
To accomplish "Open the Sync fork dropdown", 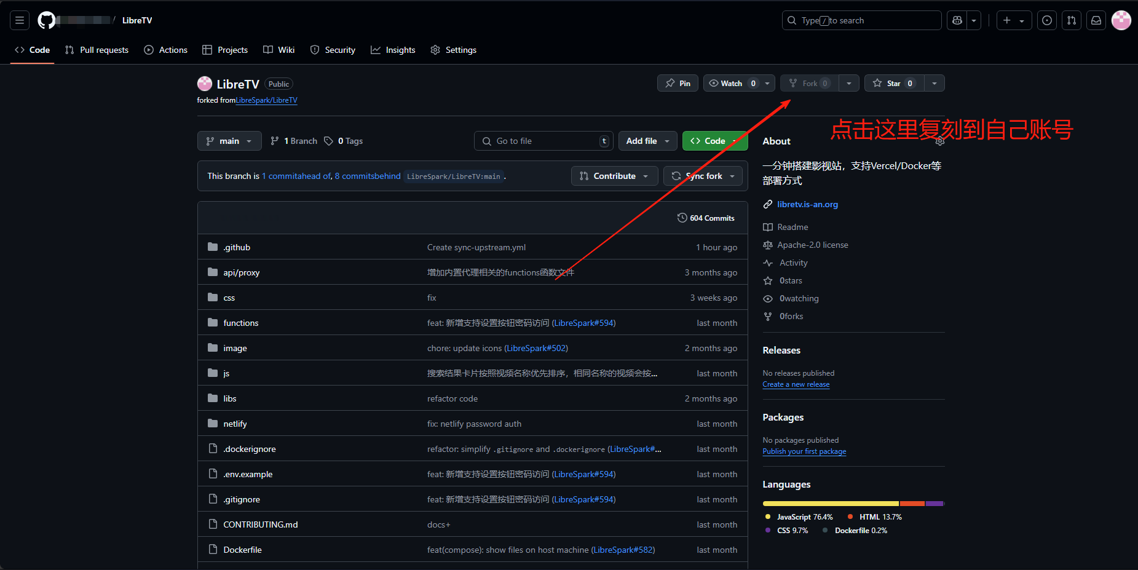I will coord(703,176).
